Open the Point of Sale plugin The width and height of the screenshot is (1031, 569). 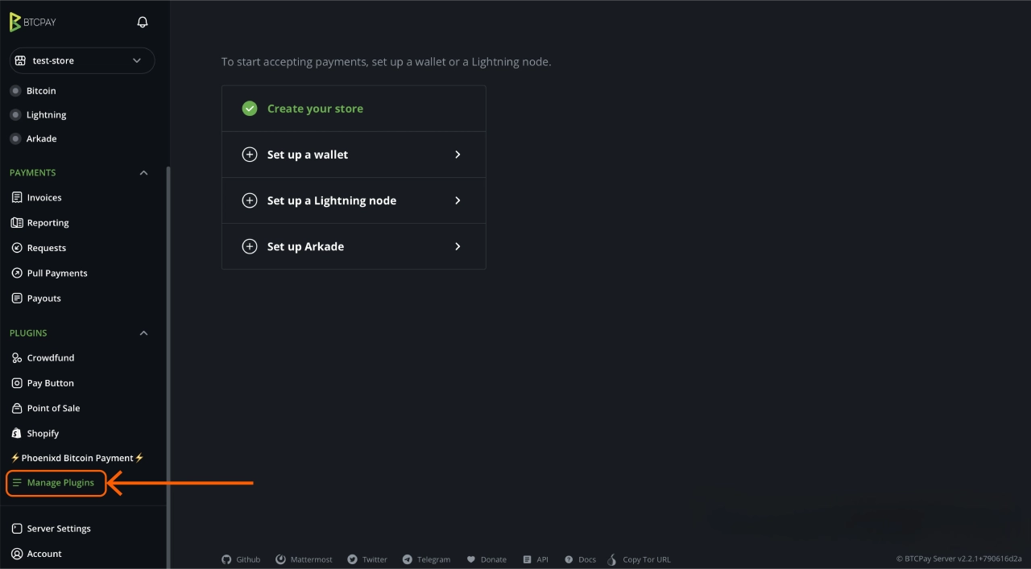(52, 408)
